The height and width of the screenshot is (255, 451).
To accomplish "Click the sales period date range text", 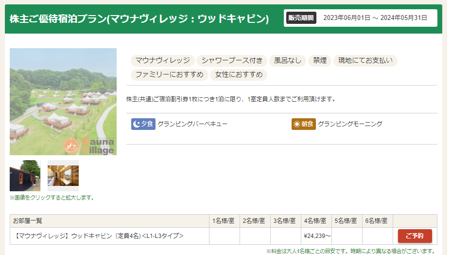I will [x=375, y=18].
